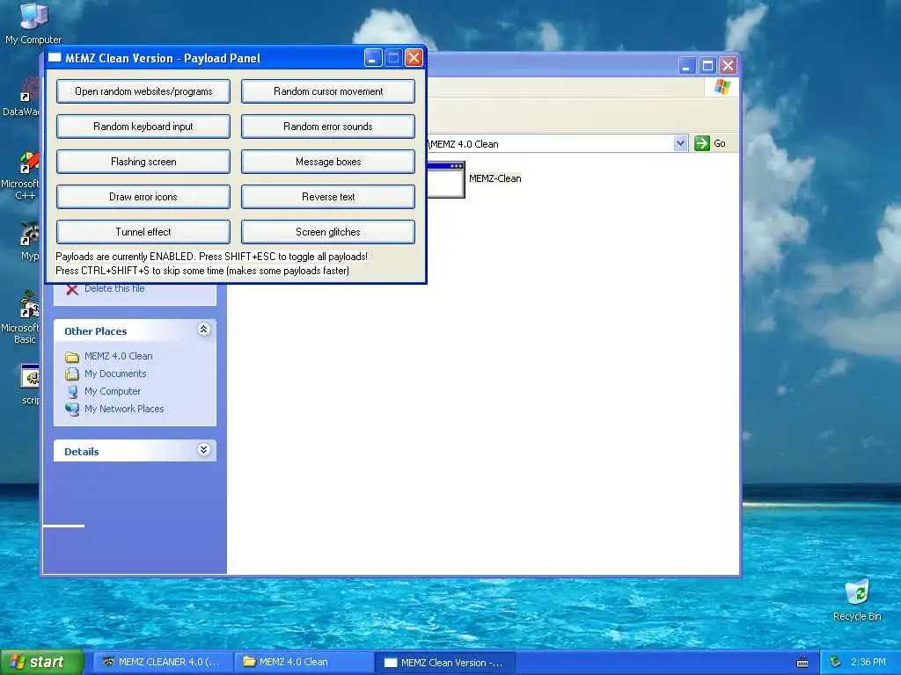Click the system tray notification icon
Image resolution: width=901 pixels, height=675 pixels.
(836, 662)
